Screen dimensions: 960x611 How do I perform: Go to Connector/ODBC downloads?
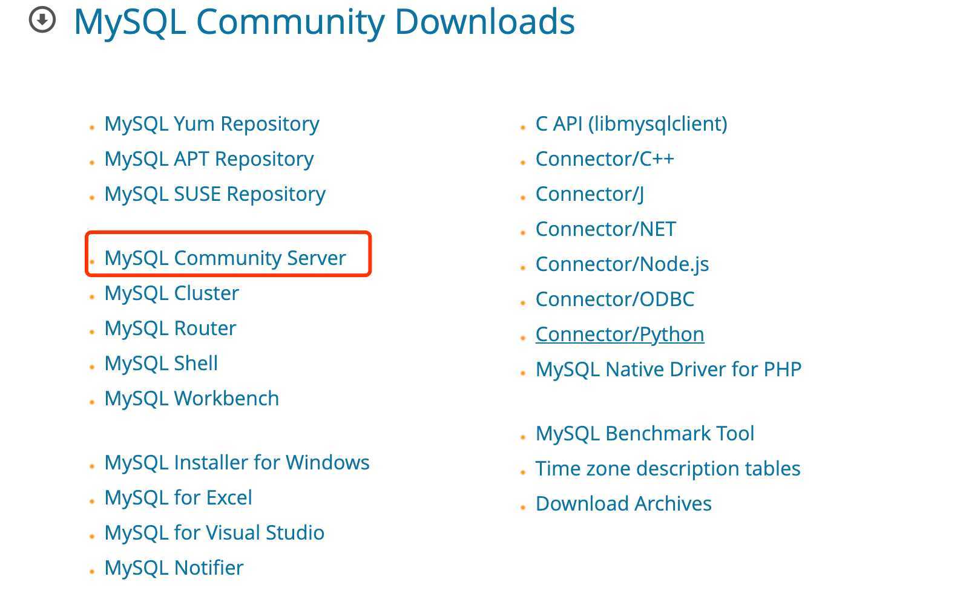coord(615,299)
